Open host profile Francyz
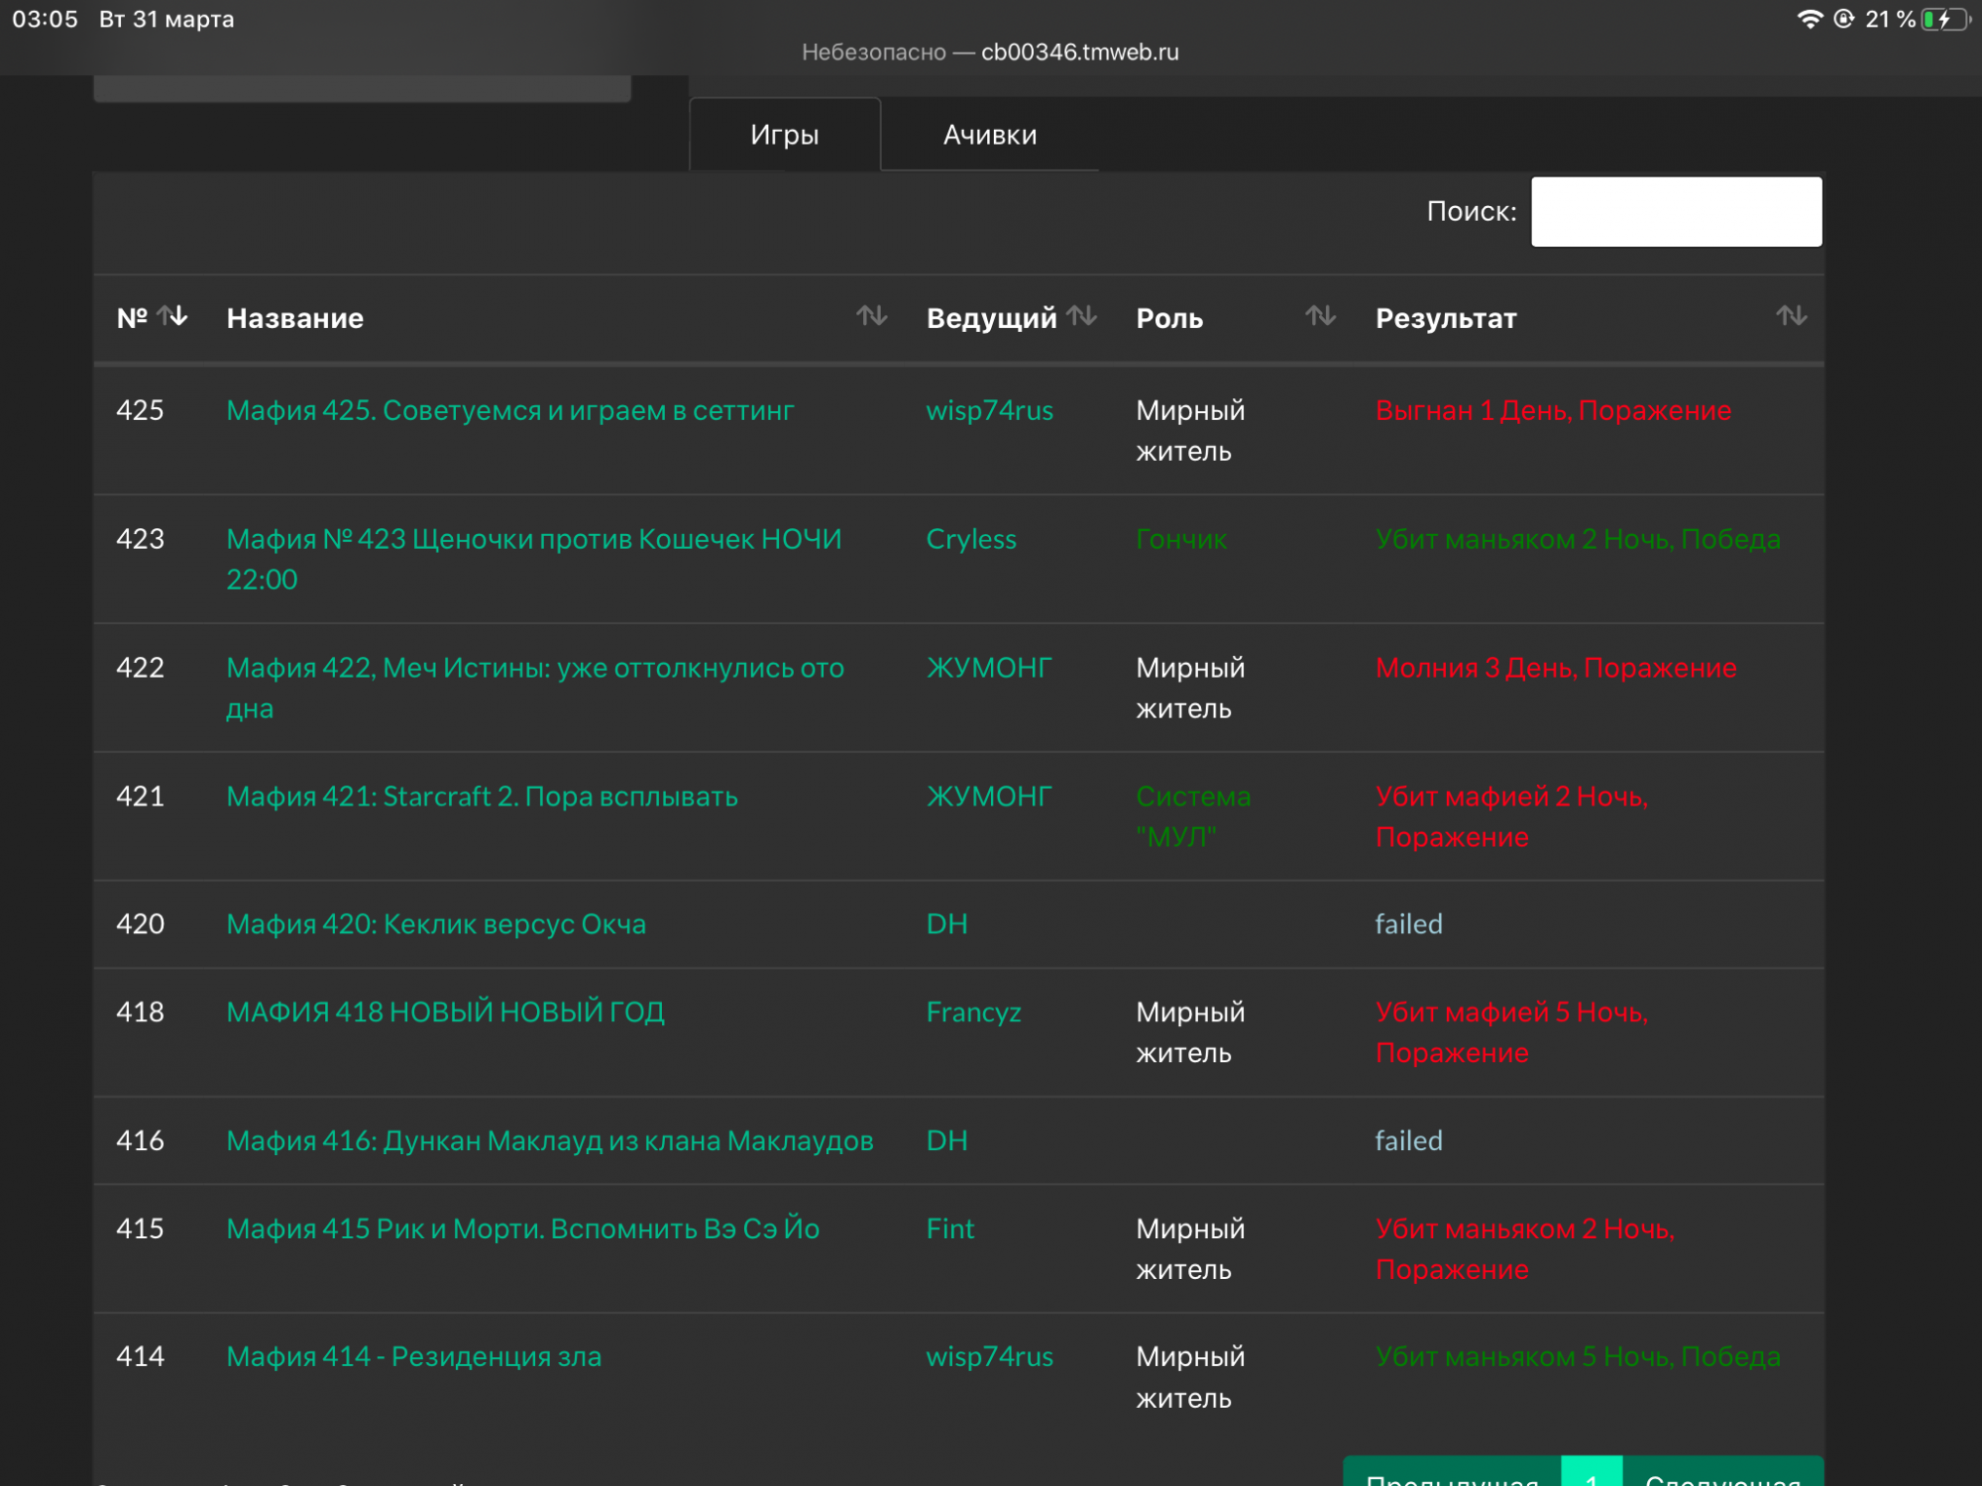Image resolution: width=1982 pixels, height=1486 pixels. point(973,1012)
